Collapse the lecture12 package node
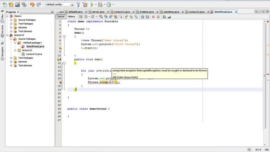This screenshot has width=270, height=152. (15, 50)
